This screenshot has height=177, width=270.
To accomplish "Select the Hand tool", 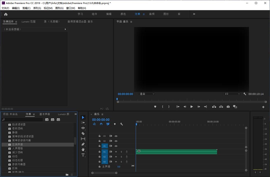I will [x=83, y=149].
